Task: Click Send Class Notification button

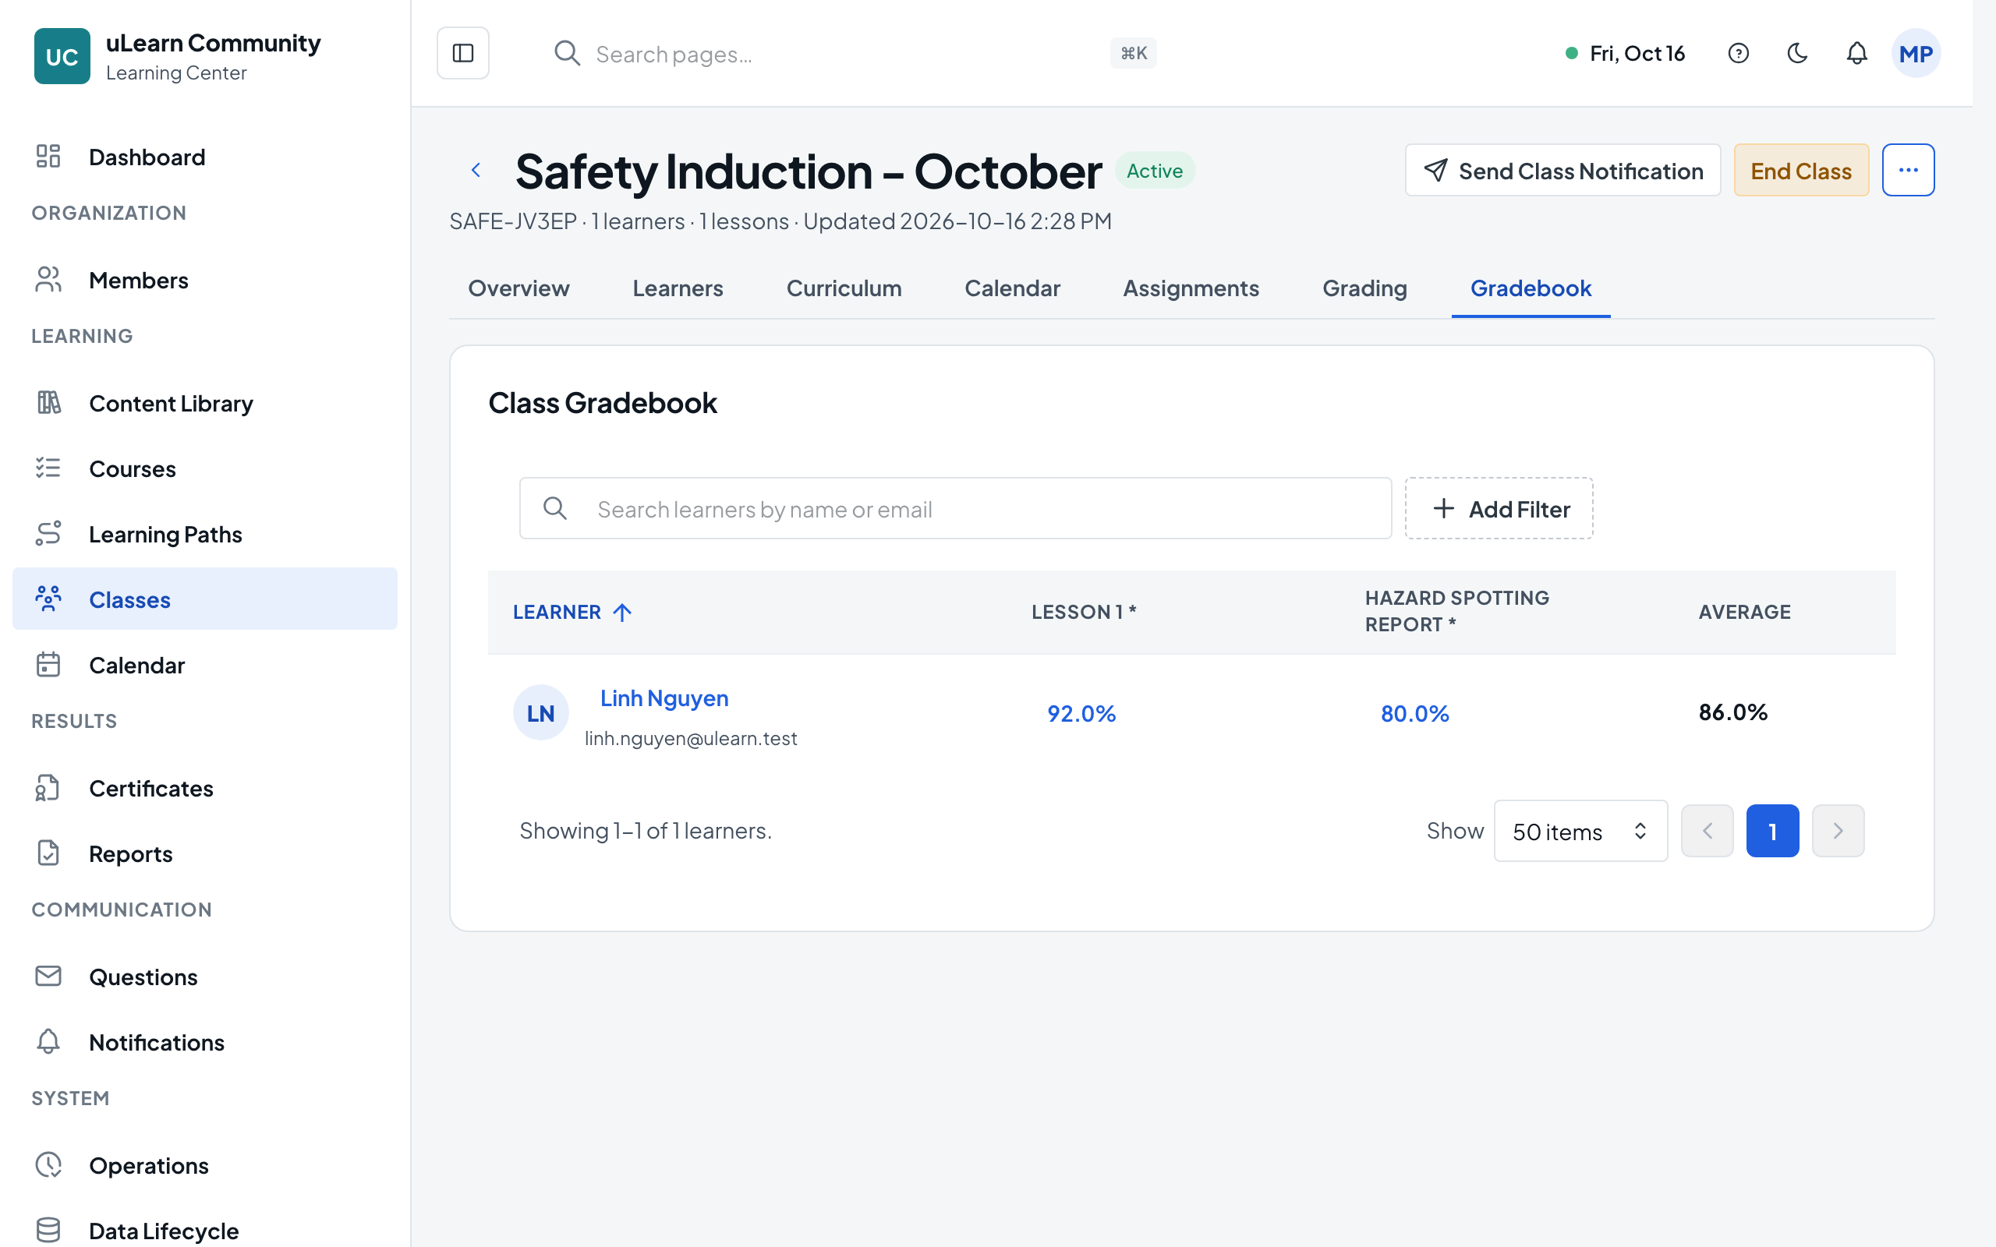Action: (1563, 171)
